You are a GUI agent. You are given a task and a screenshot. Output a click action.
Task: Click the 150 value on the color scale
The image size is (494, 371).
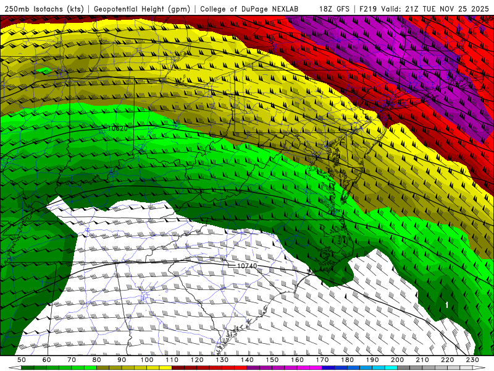click(272, 360)
